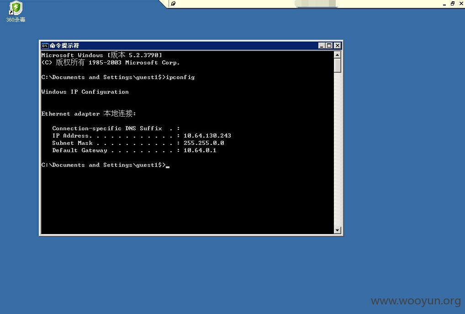Open the 360杀毒 desktop shortcut
465x314 pixels.
tap(16, 11)
